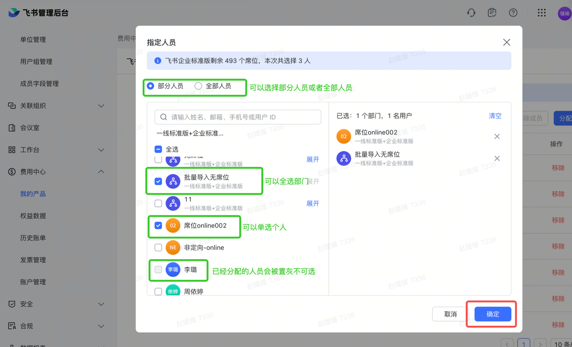Click the 费用中心 sidebar icon
The width and height of the screenshot is (572, 347).
pos(12,172)
